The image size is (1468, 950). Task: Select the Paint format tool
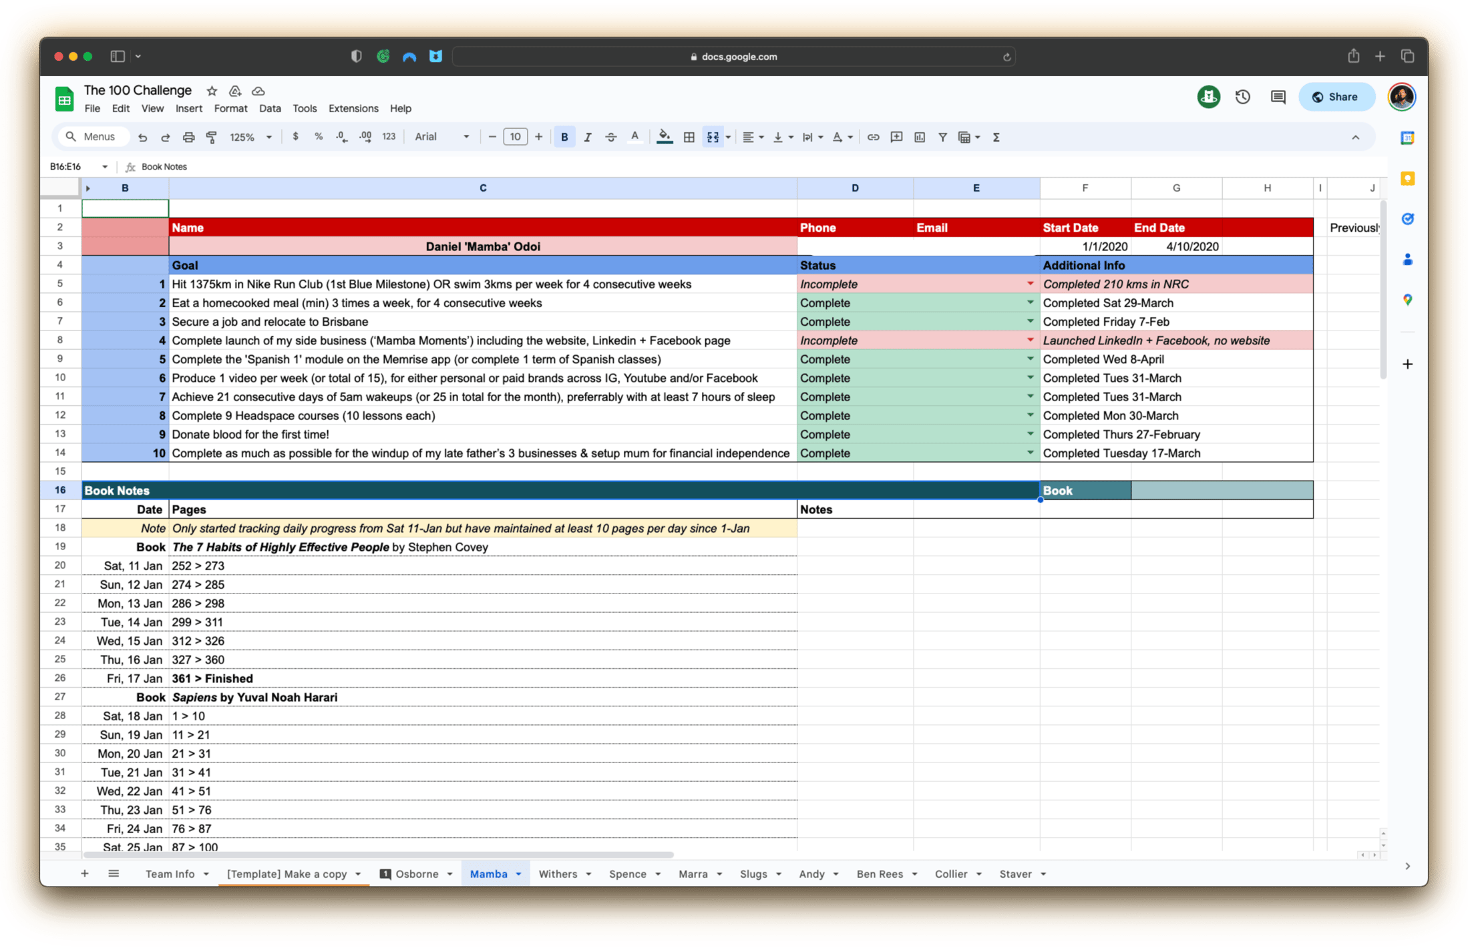pyautogui.click(x=212, y=137)
